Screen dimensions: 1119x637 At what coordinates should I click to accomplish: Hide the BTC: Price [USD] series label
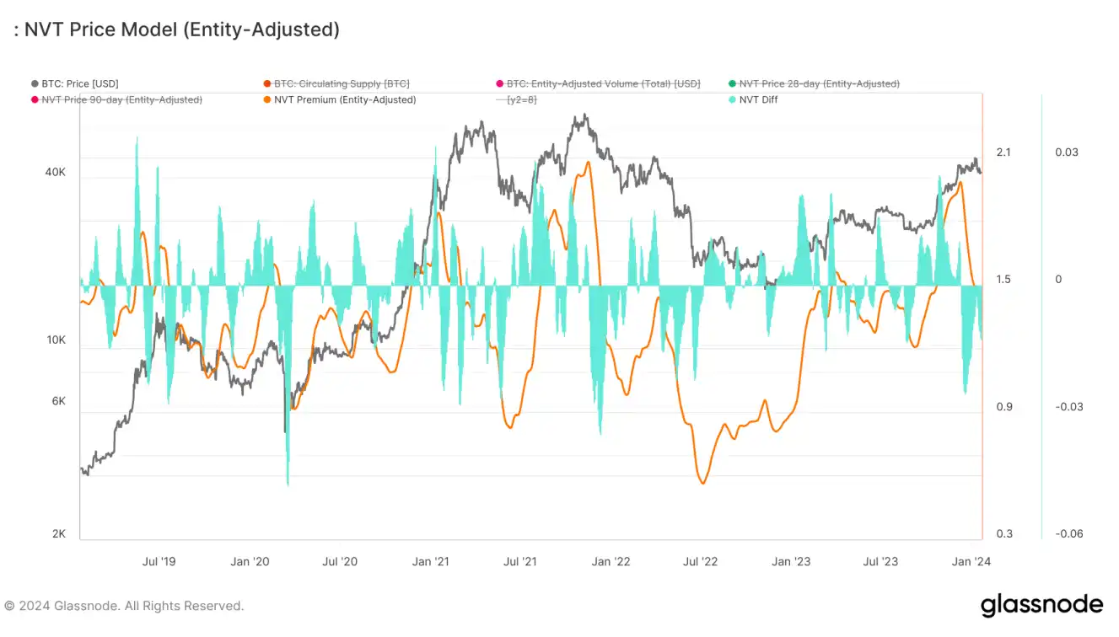(80, 83)
